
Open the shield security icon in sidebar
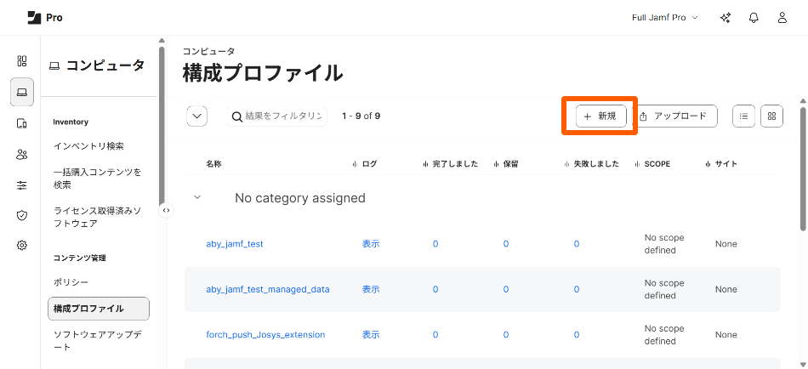point(22,215)
